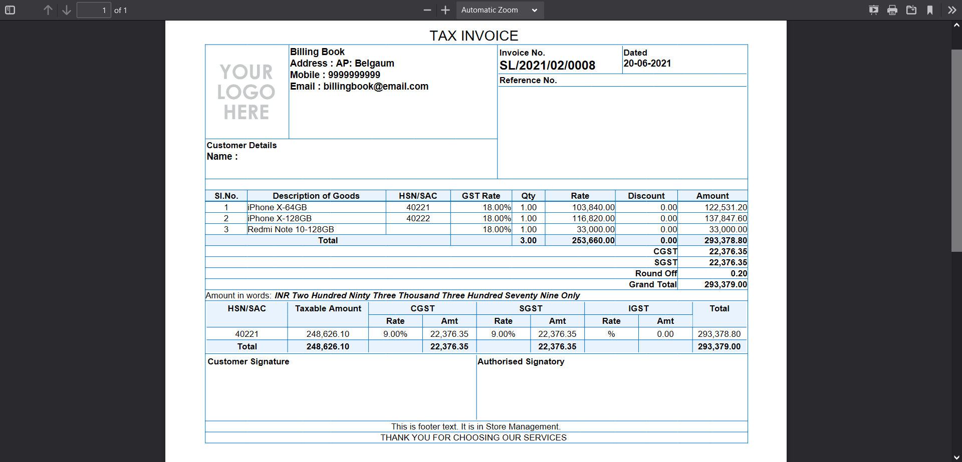Viewport: 962px width, 462px height.
Task: Click the vertical scrollbar thumb
Action: (x=956, y=150)
